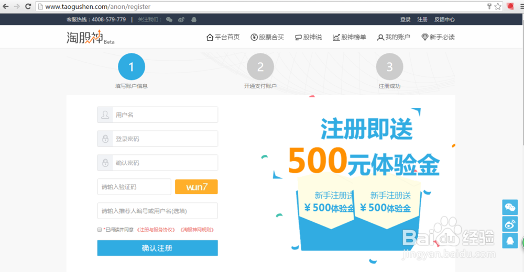
Task: Open 股票合买 menu item
Action: (267, 37)
